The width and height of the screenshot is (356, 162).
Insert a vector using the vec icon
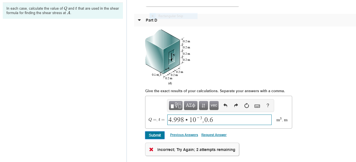[214, 105]
